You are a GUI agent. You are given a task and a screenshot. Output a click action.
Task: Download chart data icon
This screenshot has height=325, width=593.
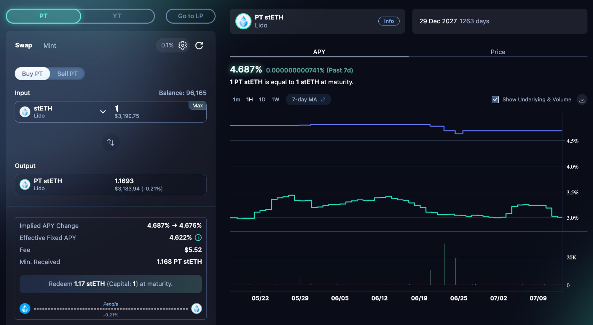pyautogui.click(x=582, y=100)
